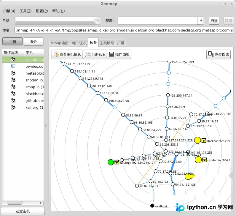Select node 129.250.197.74 in topology

point(168,95)
